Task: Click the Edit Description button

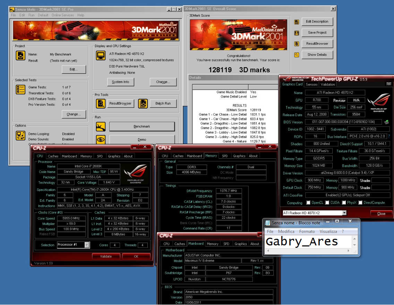Action: tap(317, 21)
